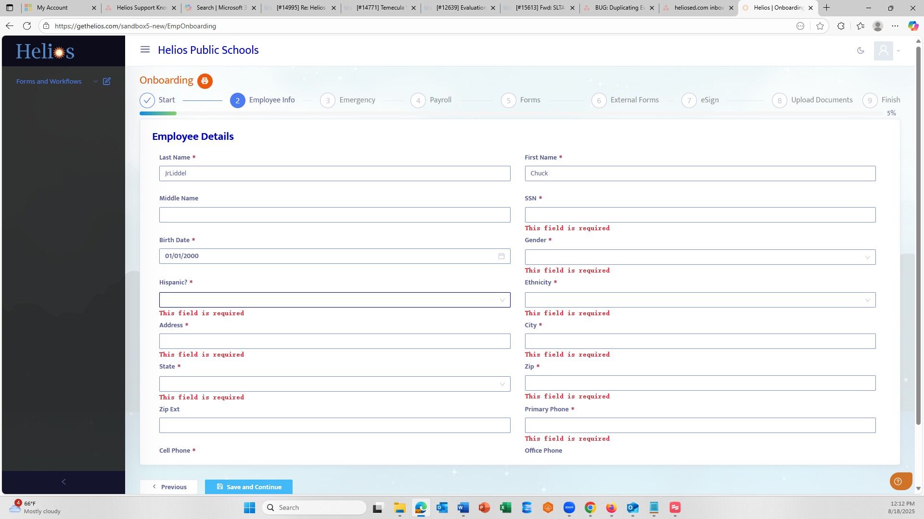
Task: Collapse the sidebar with the left arrow
Action: tap(64, 482)
